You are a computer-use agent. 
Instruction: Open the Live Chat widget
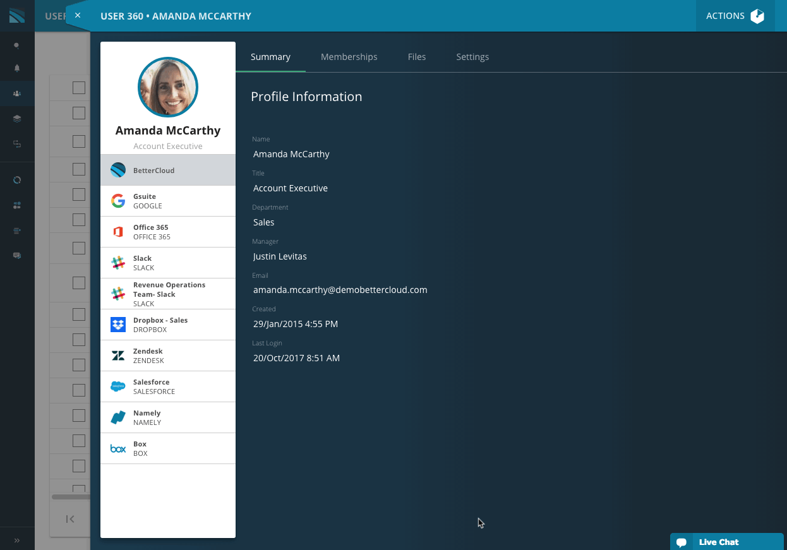727,542
